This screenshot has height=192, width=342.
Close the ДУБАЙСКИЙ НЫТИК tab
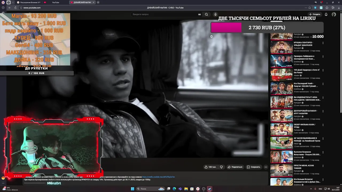[x=94, y=2]
